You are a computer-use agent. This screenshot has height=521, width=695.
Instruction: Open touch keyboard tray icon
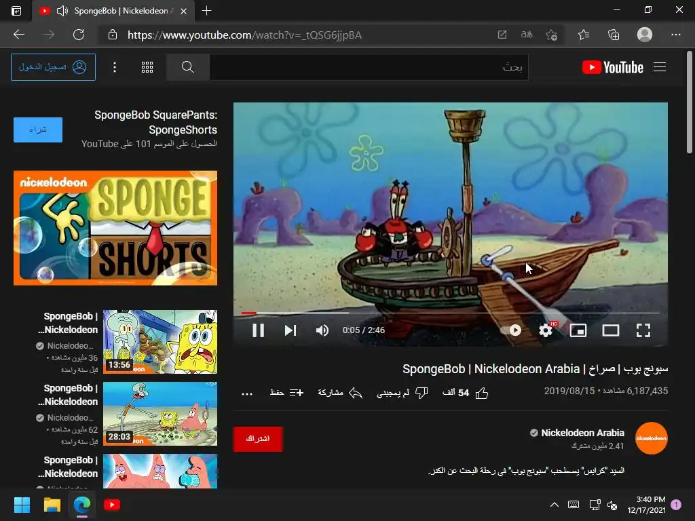point(573,505)
